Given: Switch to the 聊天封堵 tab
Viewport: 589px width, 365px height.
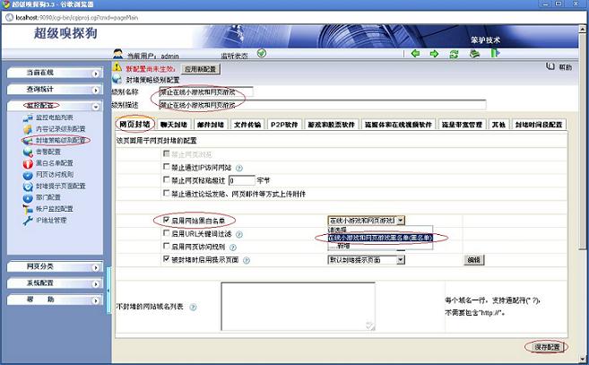Looking at the screenshot, I should [174, 125].
